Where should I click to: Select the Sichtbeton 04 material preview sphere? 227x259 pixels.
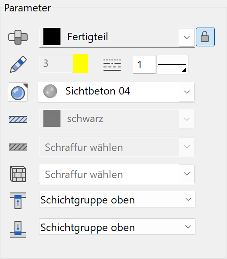click(50, 91)
